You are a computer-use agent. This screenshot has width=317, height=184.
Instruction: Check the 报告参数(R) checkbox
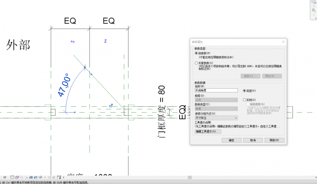[x=248, y=104]
